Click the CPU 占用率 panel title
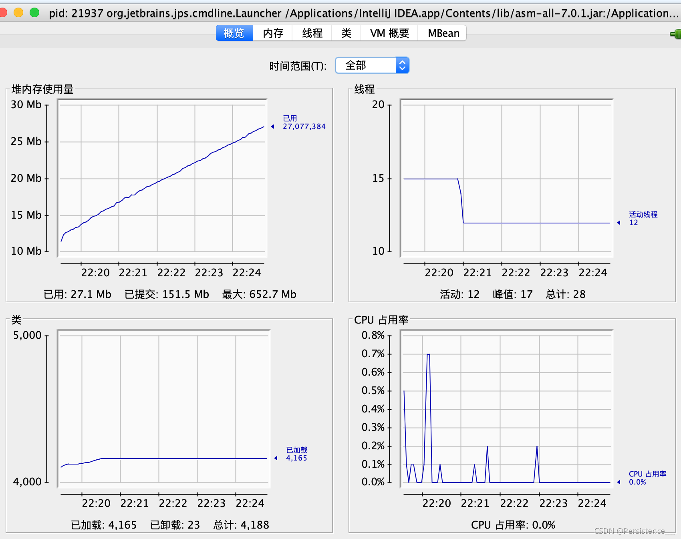The width and height of the screenshot is (681, 539). 381,320
